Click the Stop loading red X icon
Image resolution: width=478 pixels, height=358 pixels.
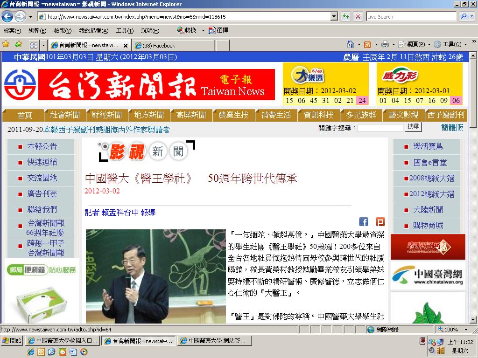[358, 16]
